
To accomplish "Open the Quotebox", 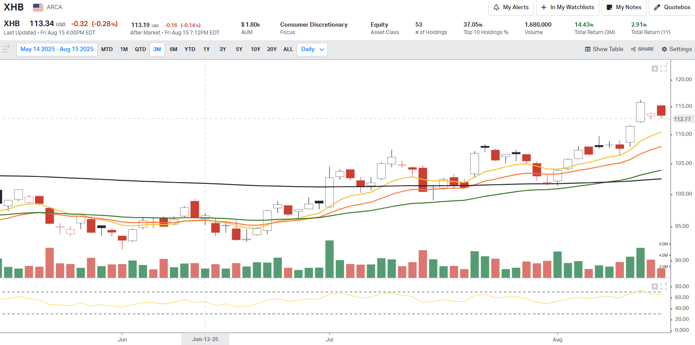I will pyautogui.click(x=672, y=7).
